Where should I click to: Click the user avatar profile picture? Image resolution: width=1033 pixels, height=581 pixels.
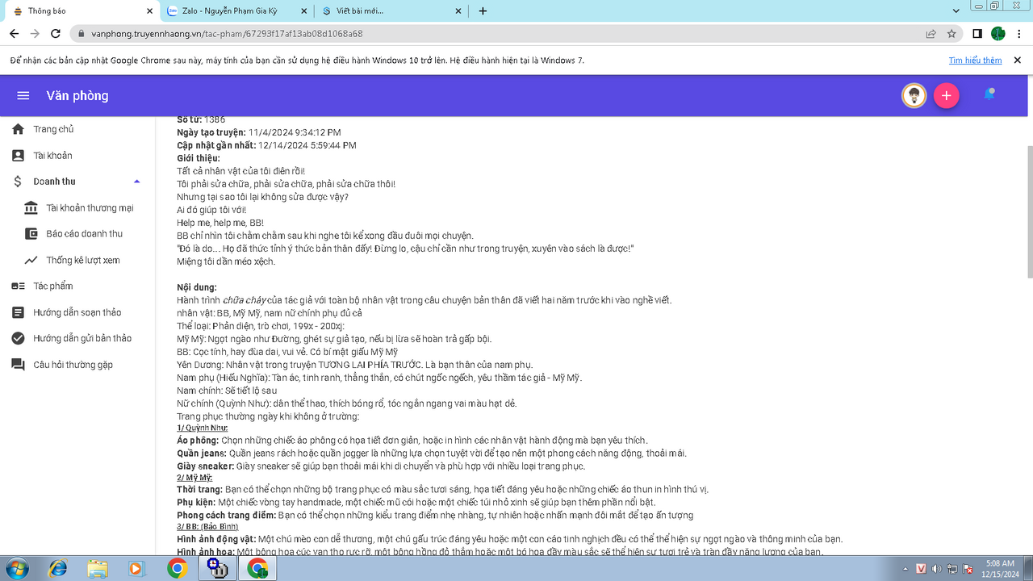pyautogui.click(x=914, y=96)
